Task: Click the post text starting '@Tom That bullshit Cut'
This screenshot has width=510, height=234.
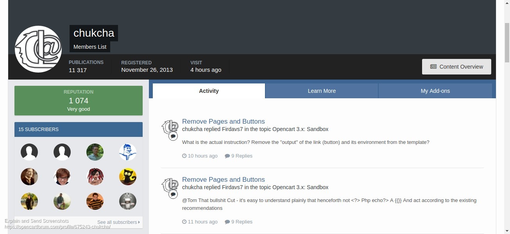Action: 329,204
